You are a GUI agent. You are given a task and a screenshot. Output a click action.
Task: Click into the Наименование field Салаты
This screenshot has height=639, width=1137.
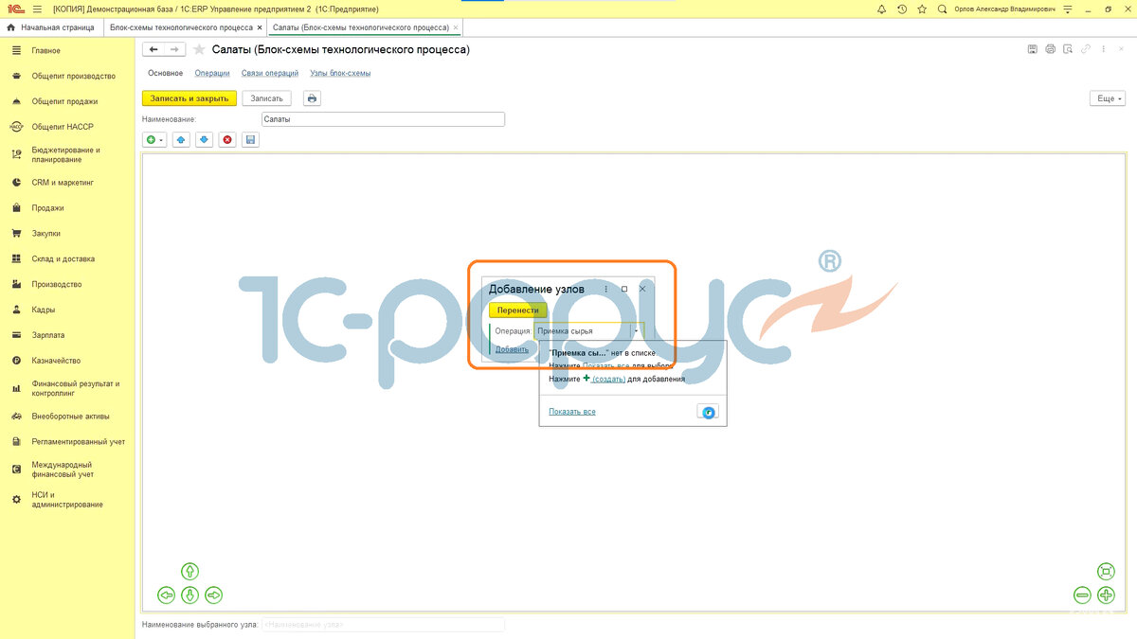383,119
